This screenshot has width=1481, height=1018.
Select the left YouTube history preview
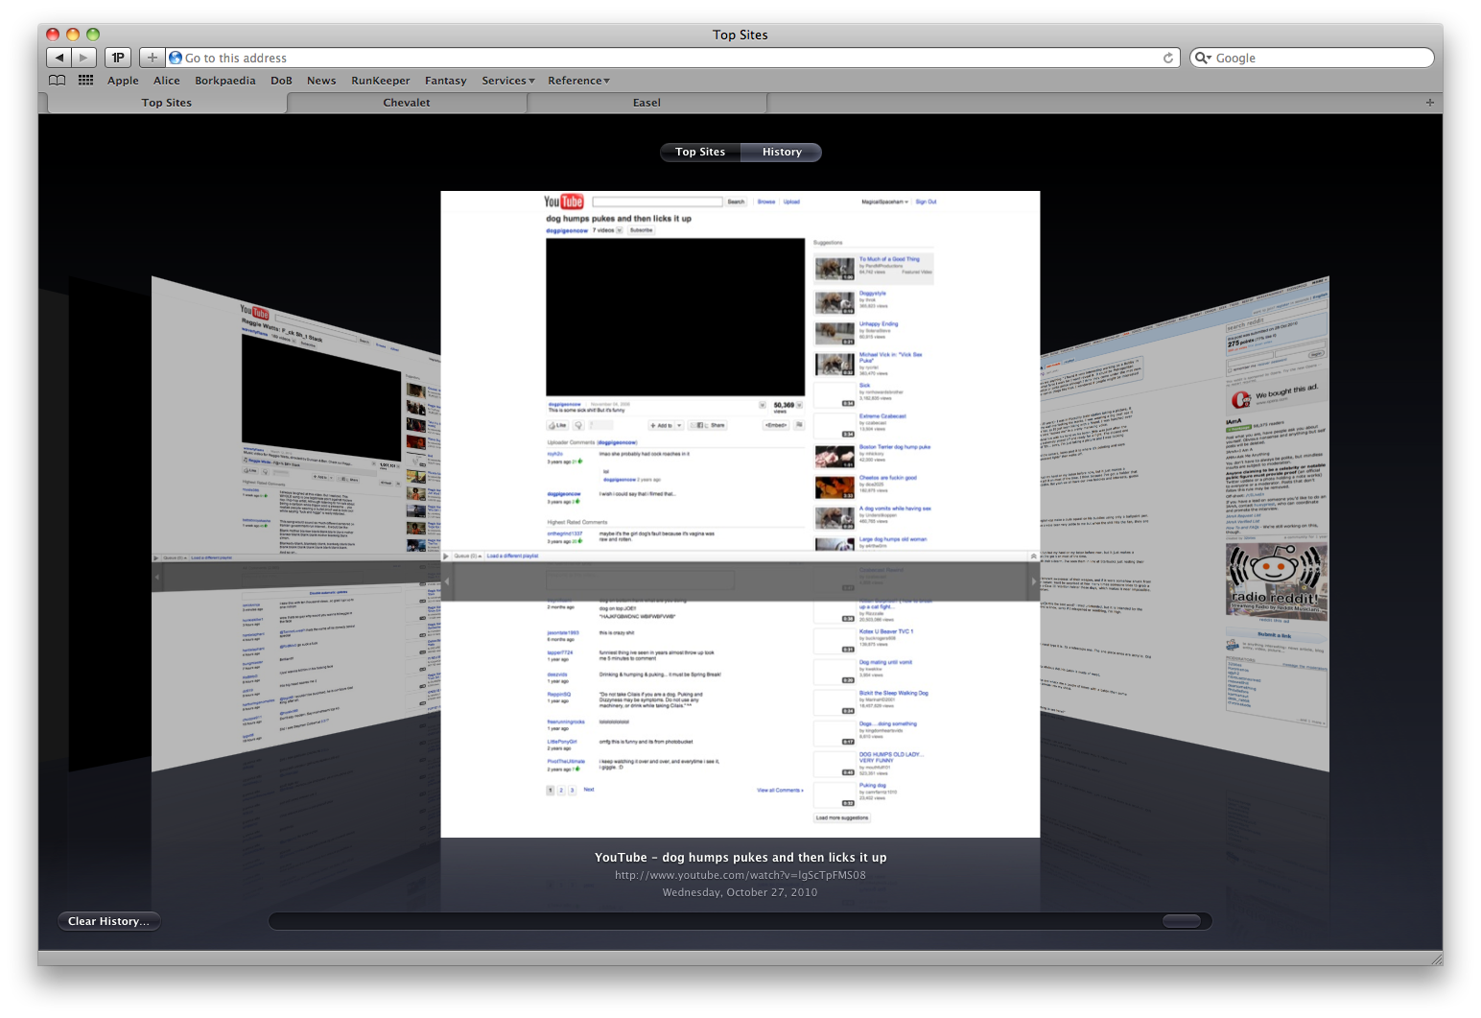point(295,523)
